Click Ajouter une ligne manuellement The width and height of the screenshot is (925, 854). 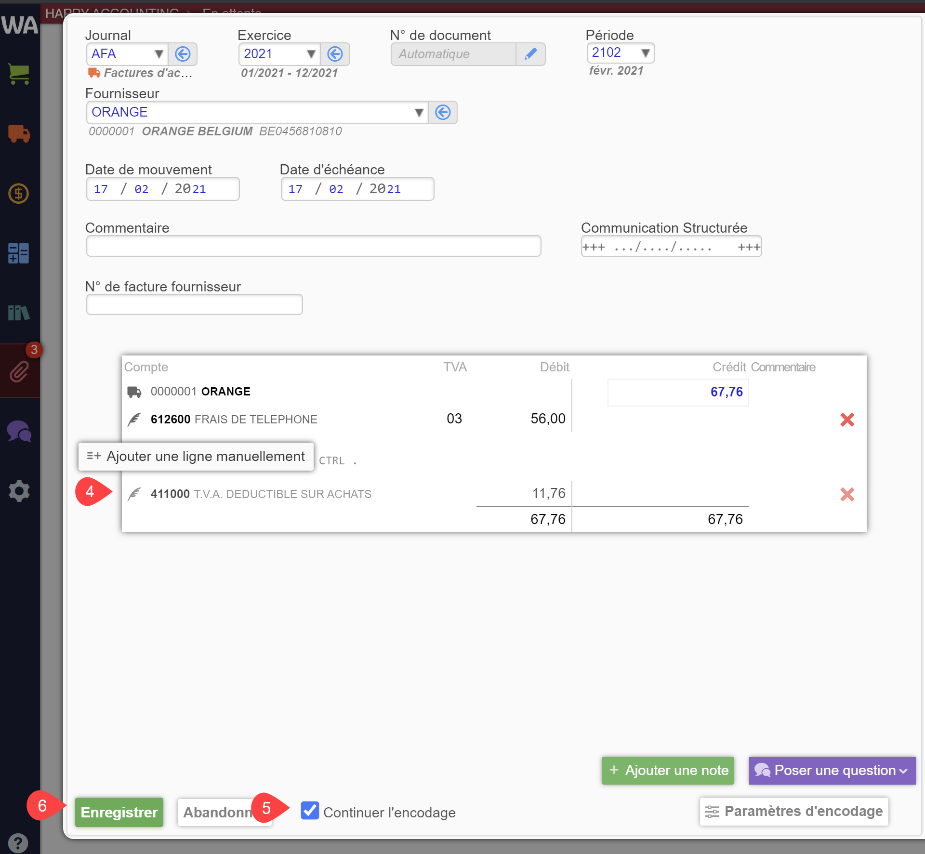point(196,456)
